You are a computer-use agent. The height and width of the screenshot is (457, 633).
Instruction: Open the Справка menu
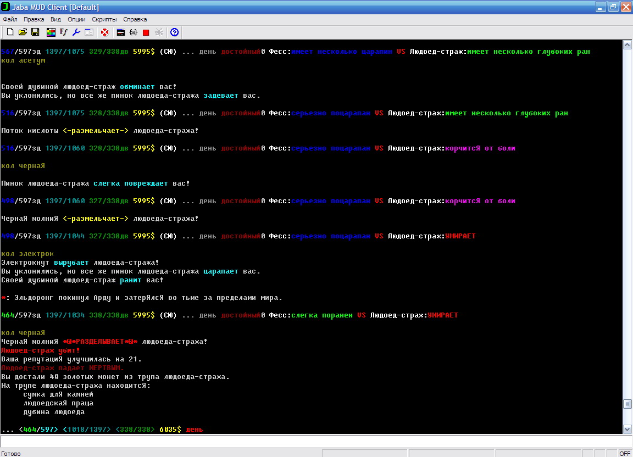135,19
